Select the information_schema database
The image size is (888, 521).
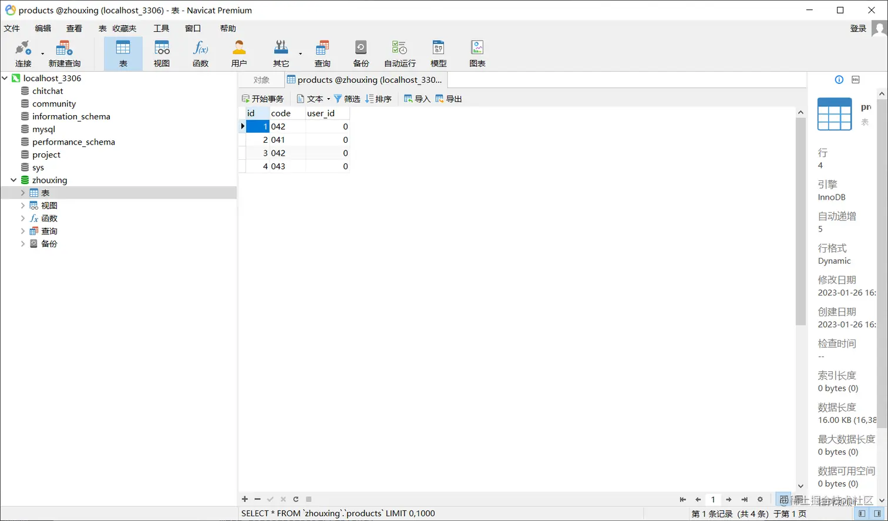pos(71,116)
